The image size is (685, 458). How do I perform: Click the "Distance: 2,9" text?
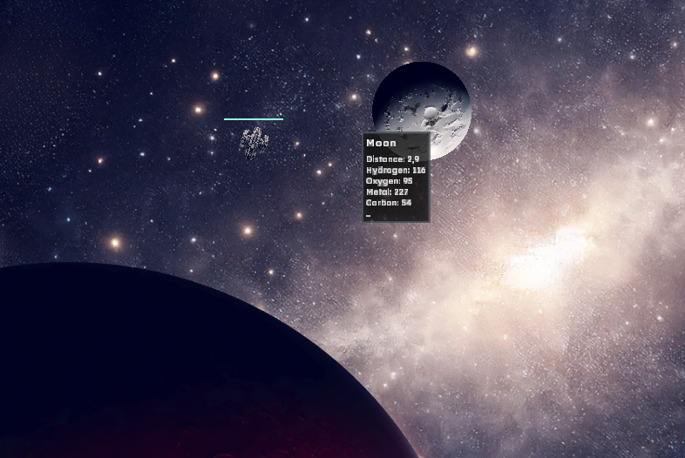(393, 159)
